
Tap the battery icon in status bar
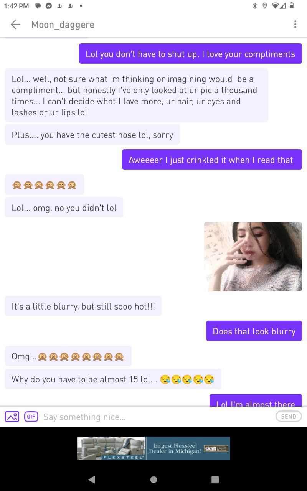pos(292,6)
